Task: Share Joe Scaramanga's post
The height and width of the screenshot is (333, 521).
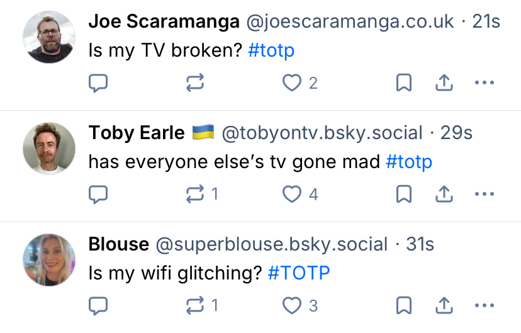Action: pyautogui.click(x=444, y=83)
